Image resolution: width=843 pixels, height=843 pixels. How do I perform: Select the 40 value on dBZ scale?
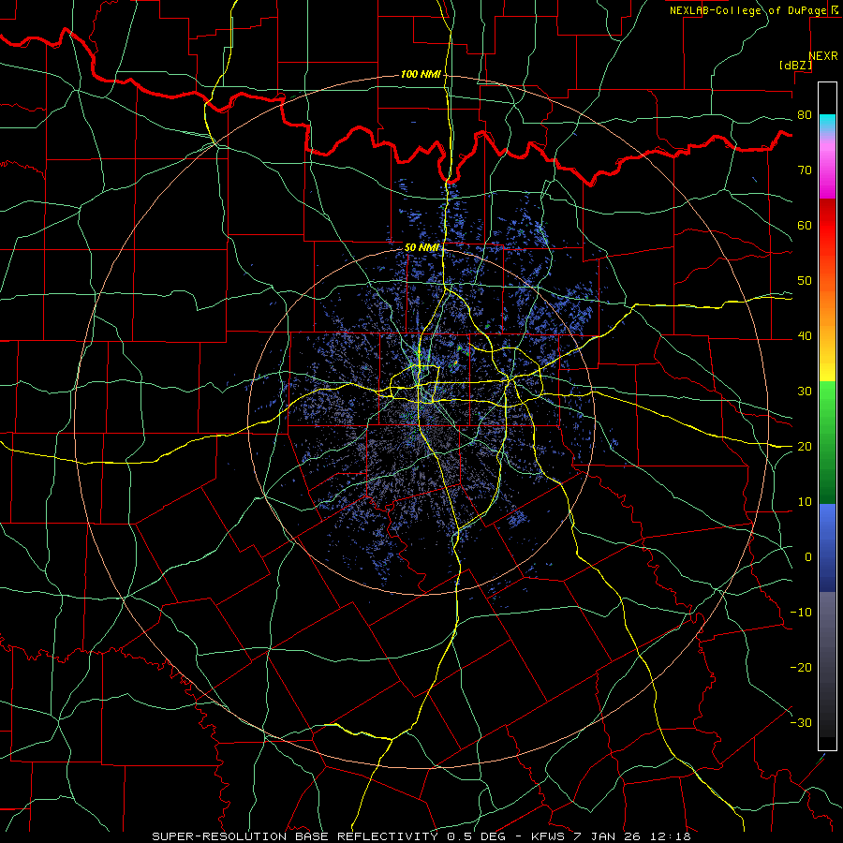click(805, 336)
